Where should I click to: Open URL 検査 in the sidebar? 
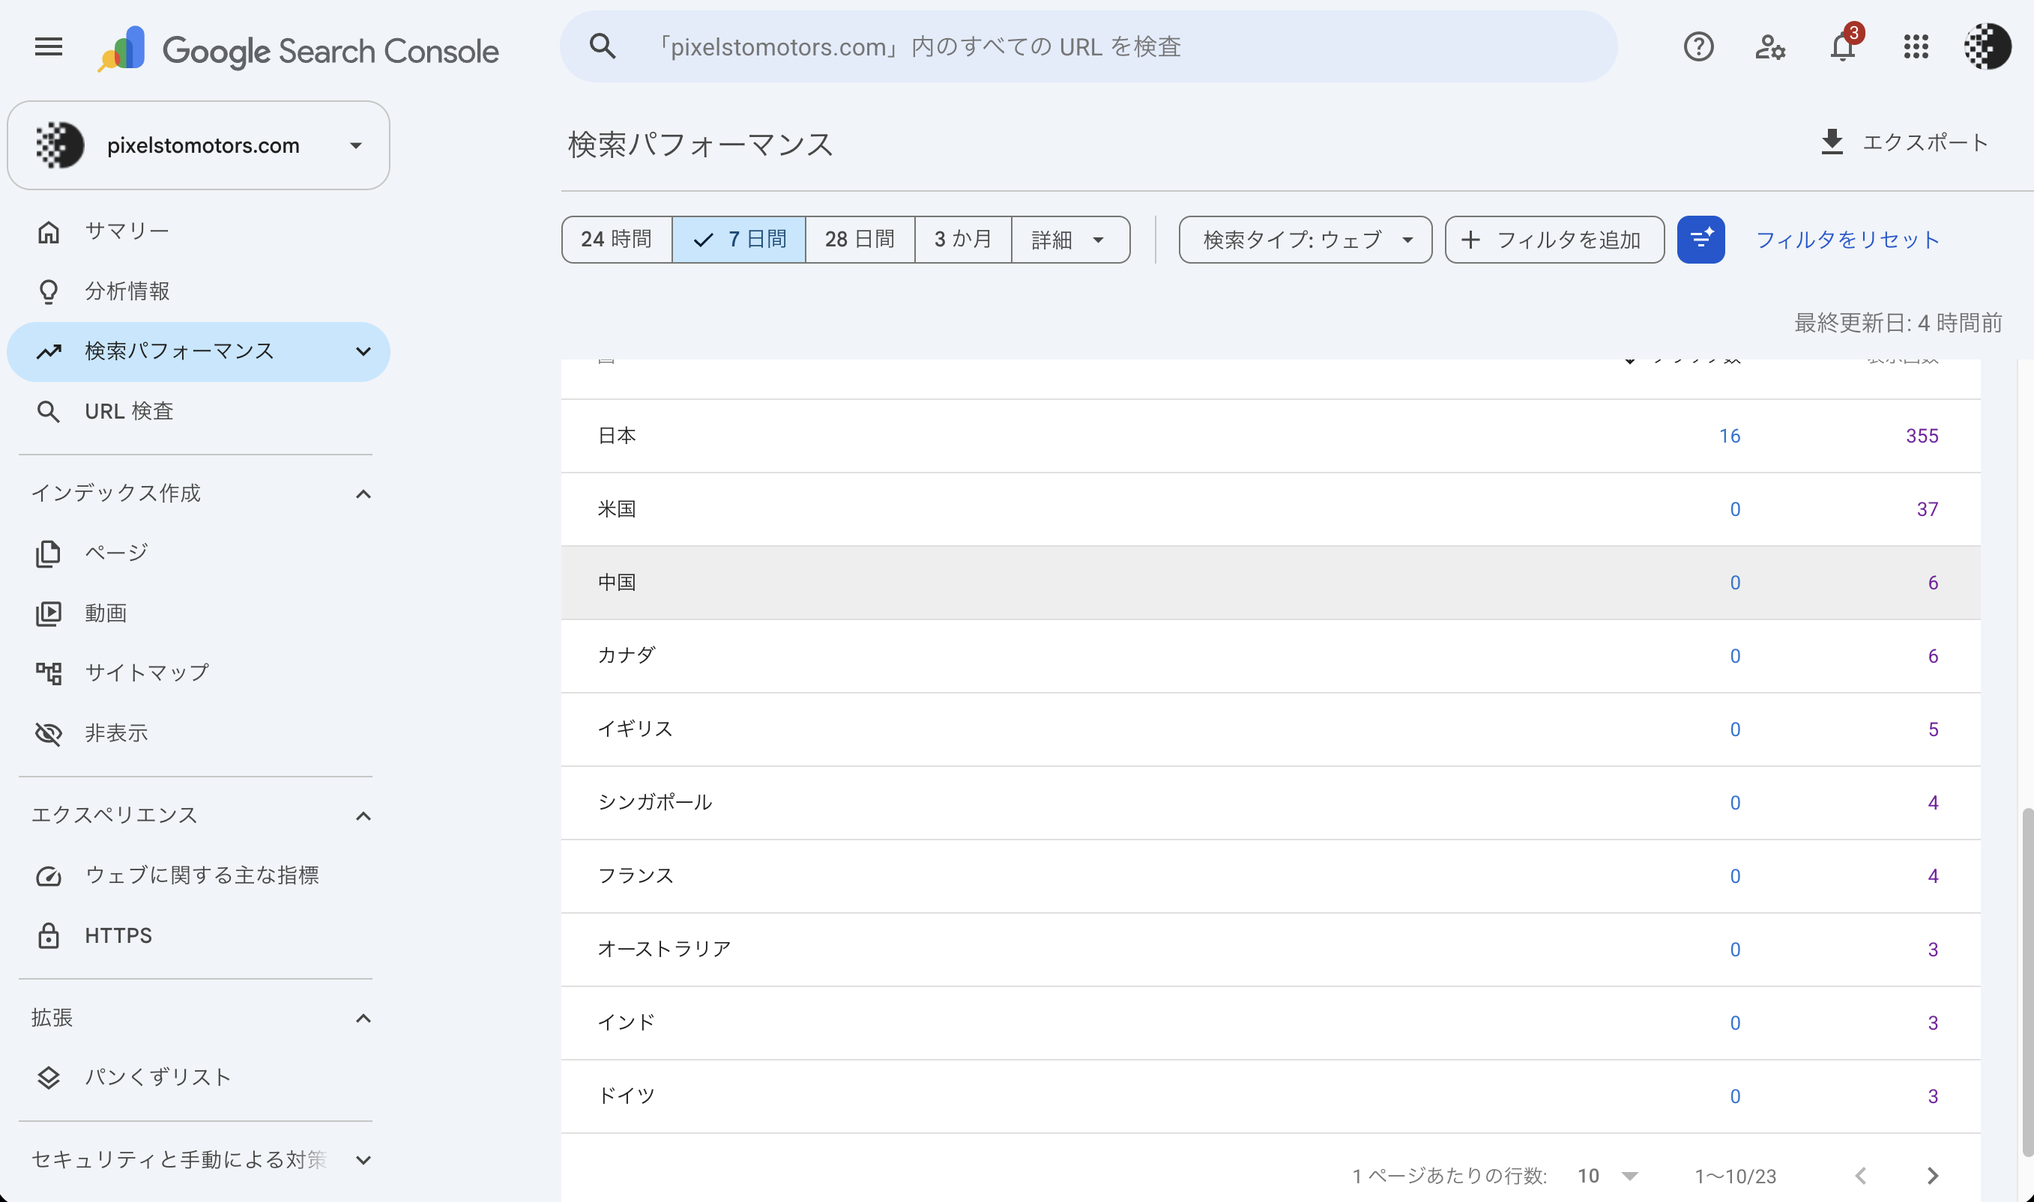[198, 411]
